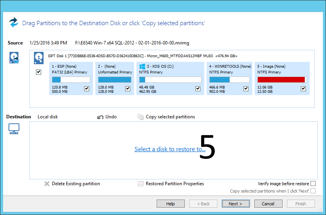Select the 3 - XOS OS (C:) title
The height and width of the screenshot is (215, 326).
coord(160,67)
